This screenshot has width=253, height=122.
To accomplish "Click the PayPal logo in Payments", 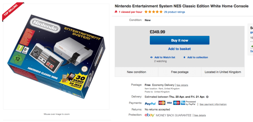I will [150, 104].
